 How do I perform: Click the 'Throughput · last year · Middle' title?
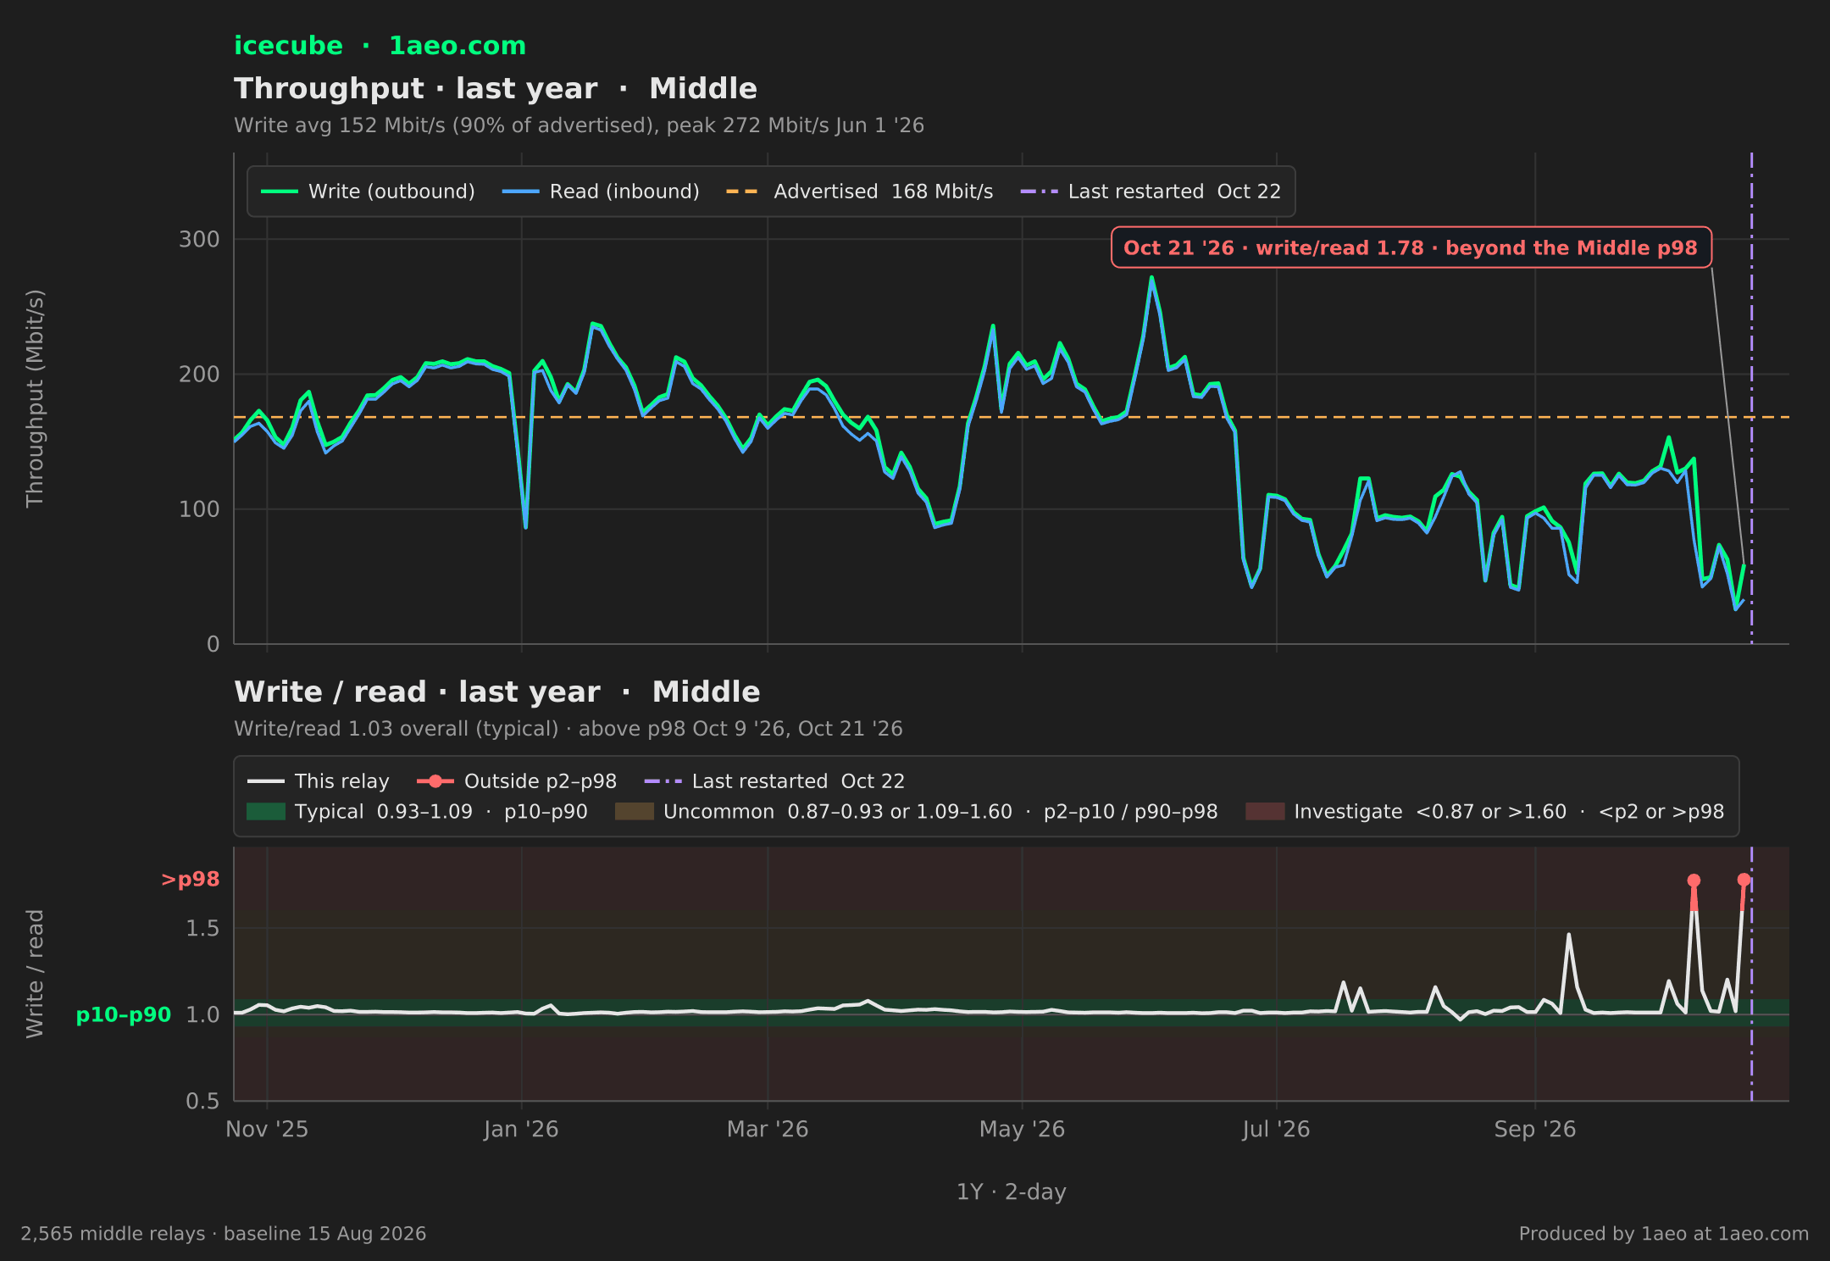point(496,89)
